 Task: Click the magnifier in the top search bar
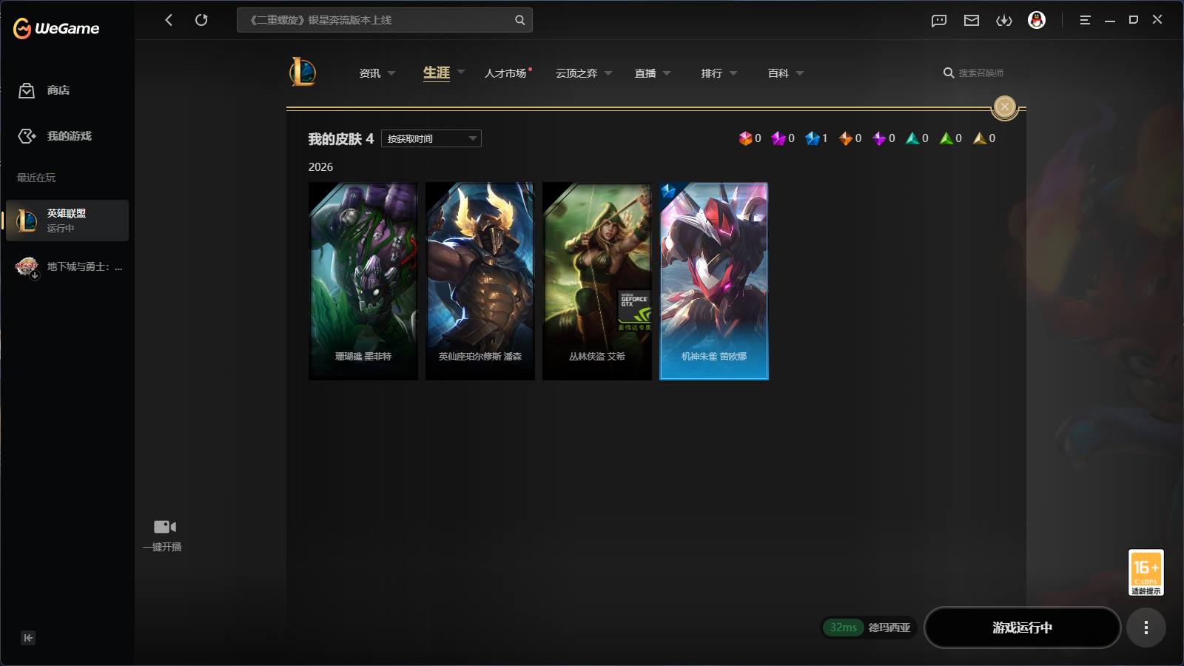click(519, 20)
